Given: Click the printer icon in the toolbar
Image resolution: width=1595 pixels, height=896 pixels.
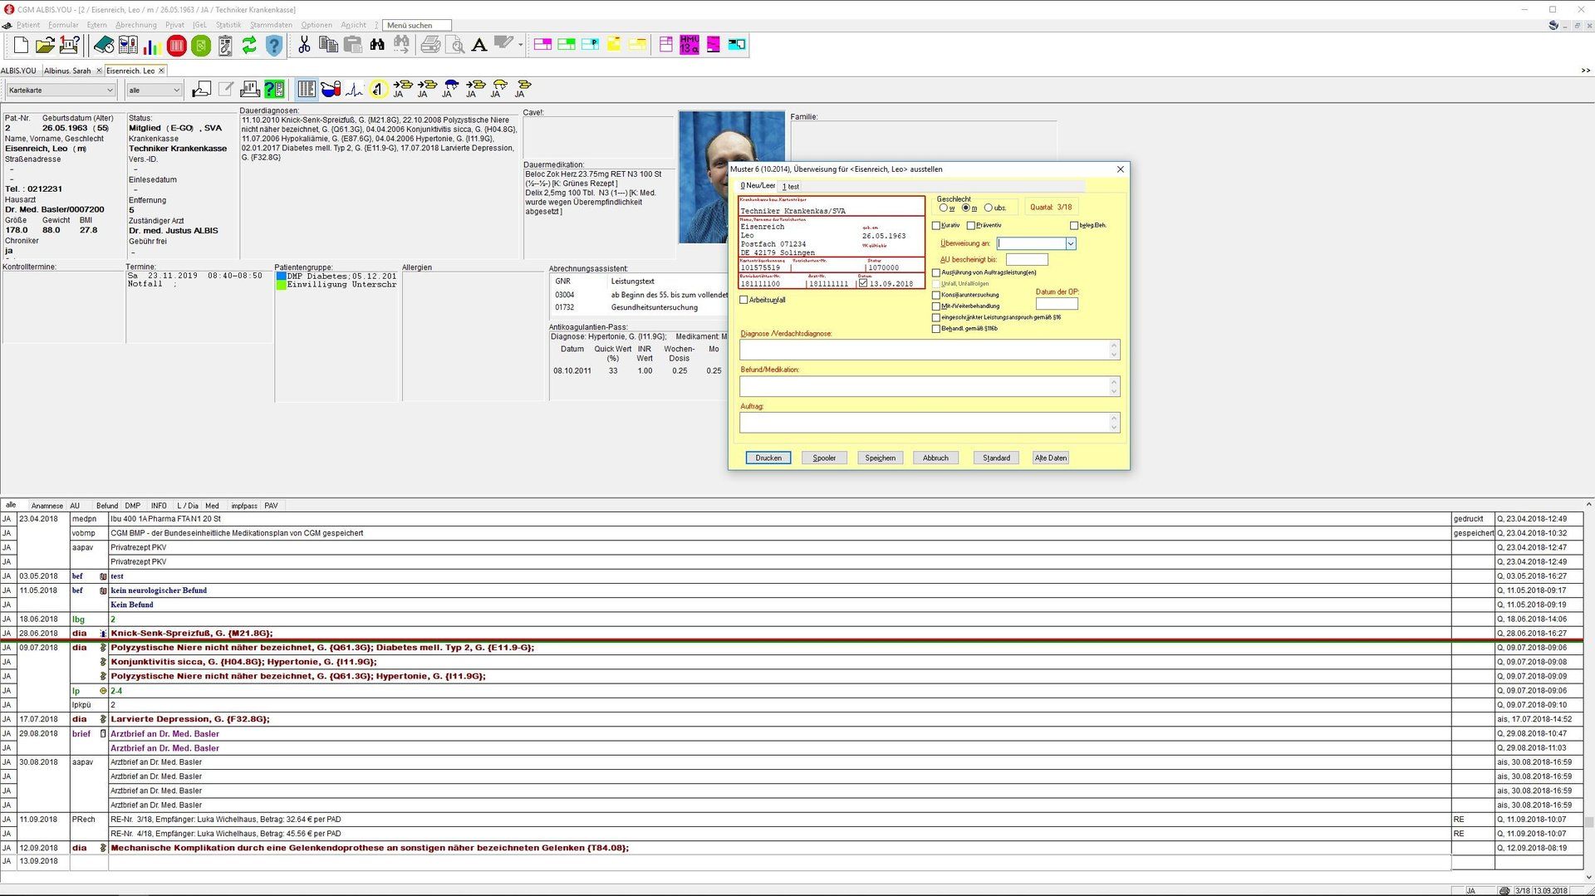Looking at the screenshot, I should pyautogui.click(x=430, y=44).
